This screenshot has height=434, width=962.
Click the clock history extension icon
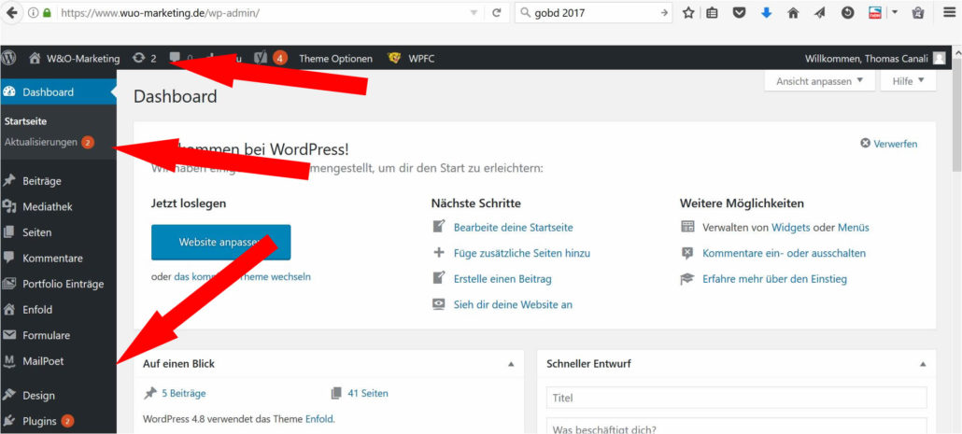(x=847, y=13)
